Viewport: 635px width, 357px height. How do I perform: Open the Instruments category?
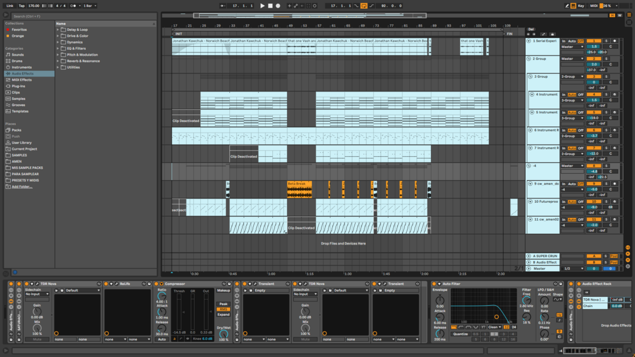tap(21, 67)
